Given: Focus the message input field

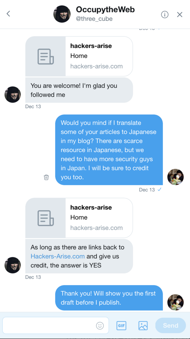Looking at the screenshot, I should [x=56, y=325].
